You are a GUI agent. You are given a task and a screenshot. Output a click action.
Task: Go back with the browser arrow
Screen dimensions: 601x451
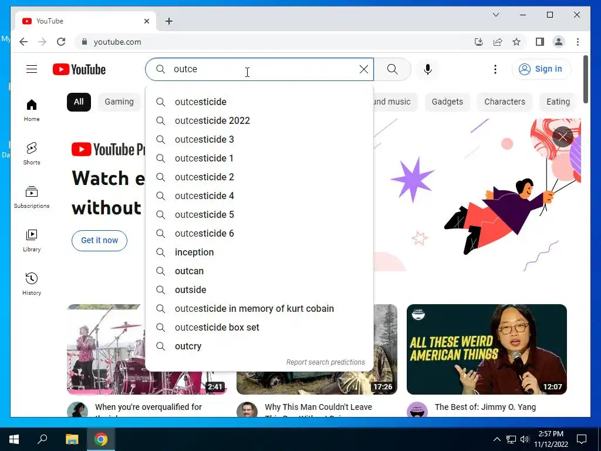pyautogui.click(x=23, y=42)
